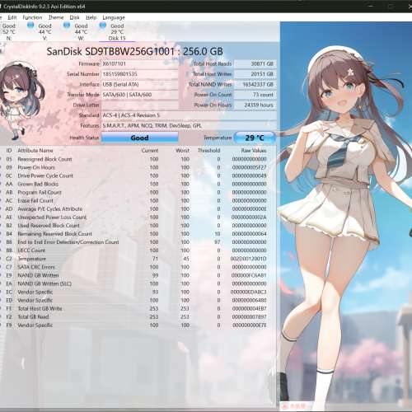Click the Total Host Reads value box
The width and height of the screenshot is (412, 412).
255,63
